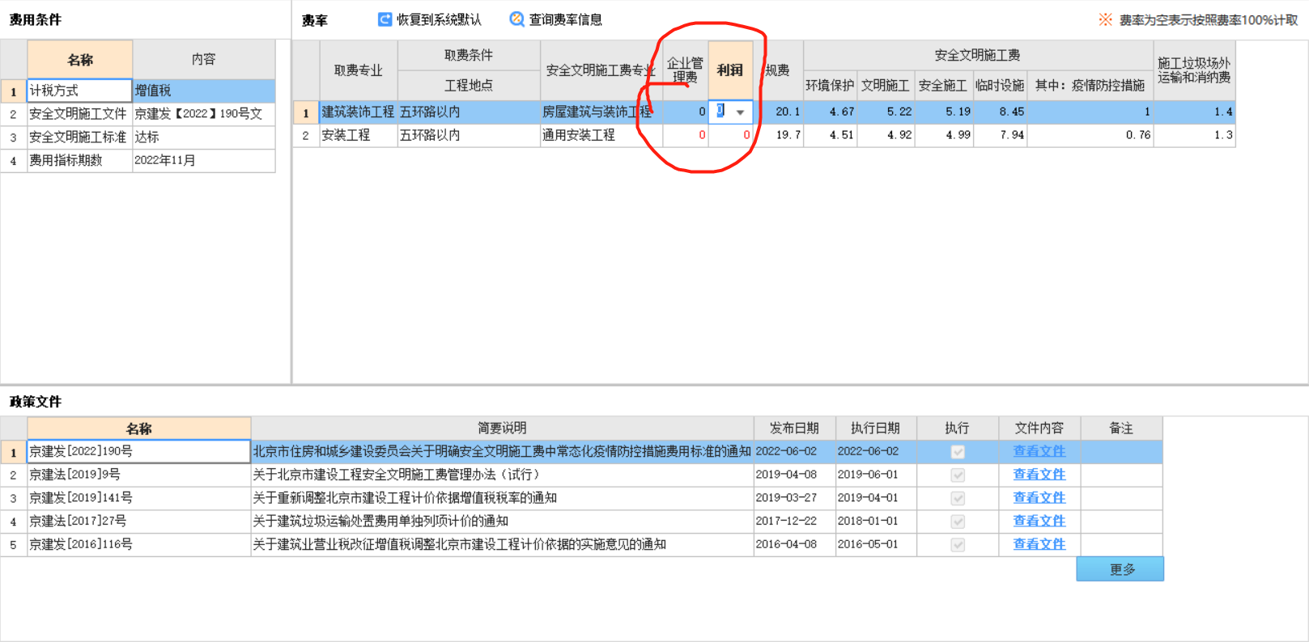Click the 疫情防控措施 value 0.76
1309x642 pixels.
click(x=1090, y=135)
